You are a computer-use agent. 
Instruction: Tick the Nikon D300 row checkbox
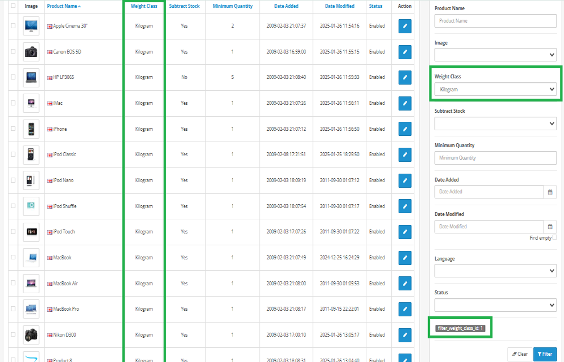coord(14,334)
